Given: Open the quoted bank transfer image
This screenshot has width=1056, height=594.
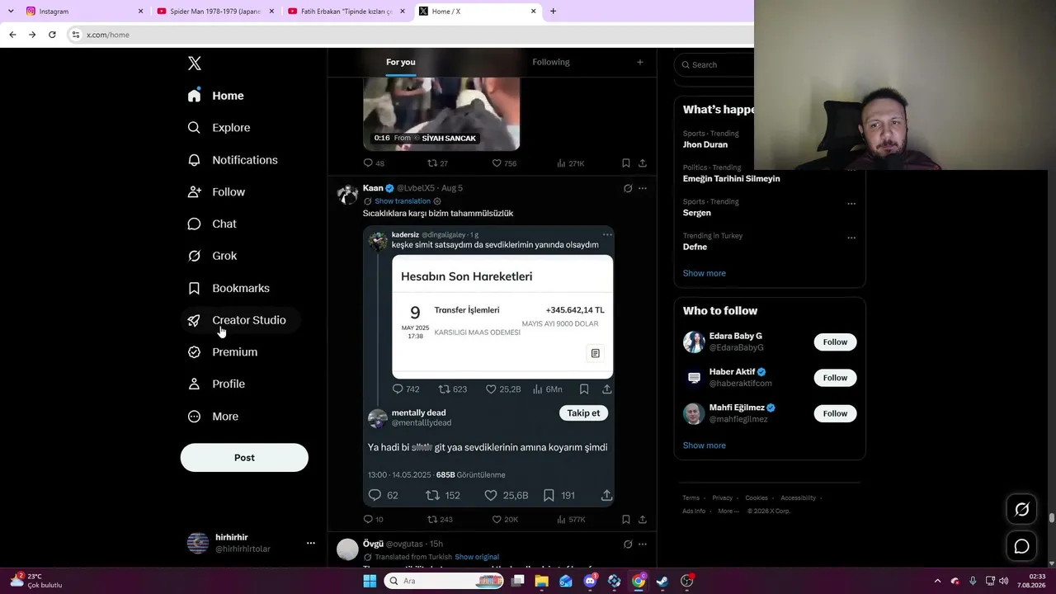Looking at the screenshot, I should click(502, 316).
